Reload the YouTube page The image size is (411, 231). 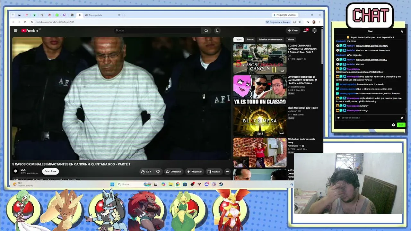coord(25,22)
